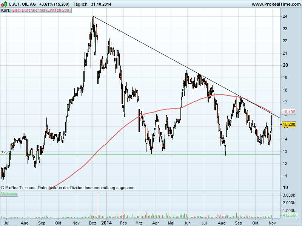Click the candlestick icon beside C.A.T. OIL AG
Image resolution: width=302 pixels, height=226 pixels.
tap(4, 4)
